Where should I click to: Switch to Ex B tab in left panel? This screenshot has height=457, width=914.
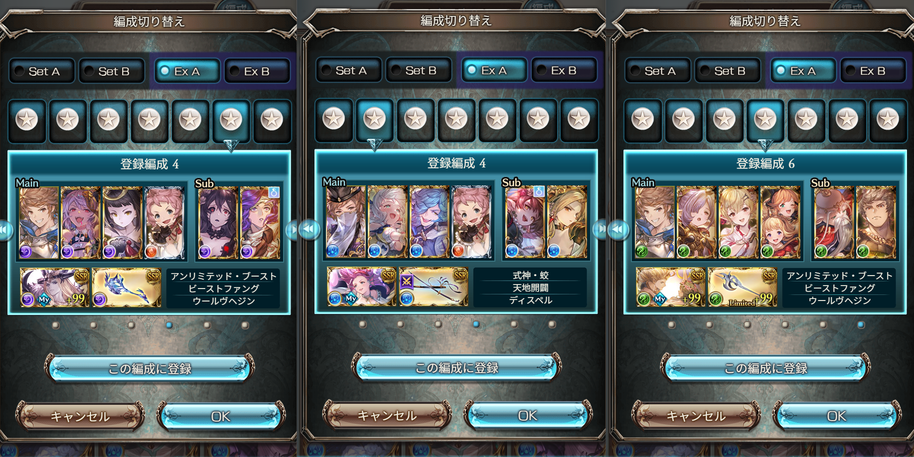coord(257,71)
